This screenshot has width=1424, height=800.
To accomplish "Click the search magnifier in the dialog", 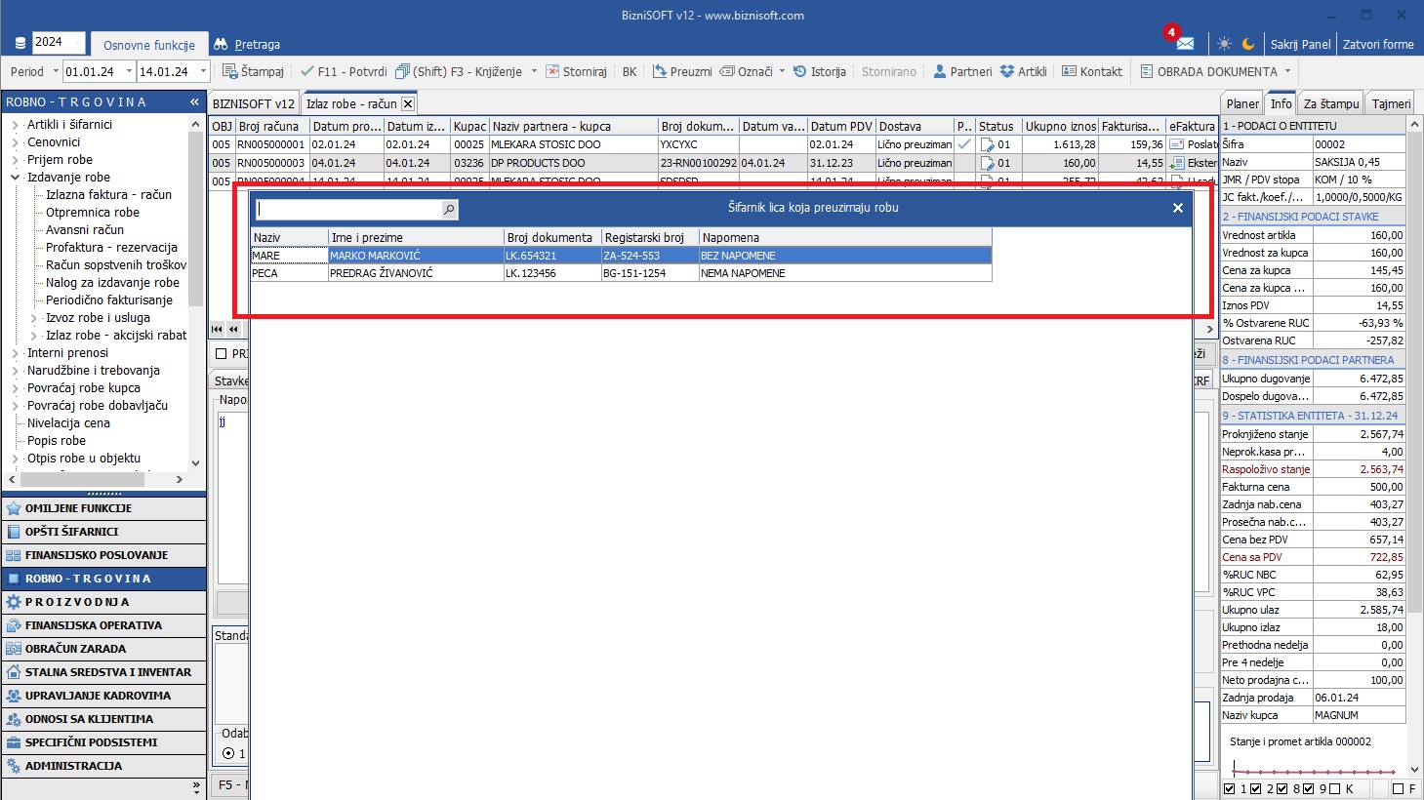I will tap(449, 210).
